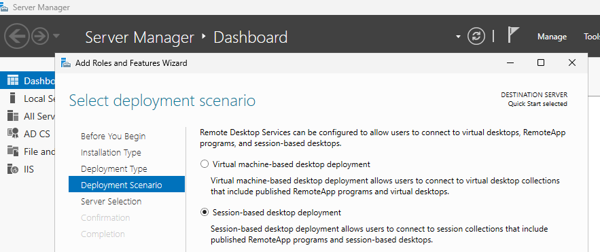Go to the Deployment Type step
600x252 pixels.
click(114, 168)
